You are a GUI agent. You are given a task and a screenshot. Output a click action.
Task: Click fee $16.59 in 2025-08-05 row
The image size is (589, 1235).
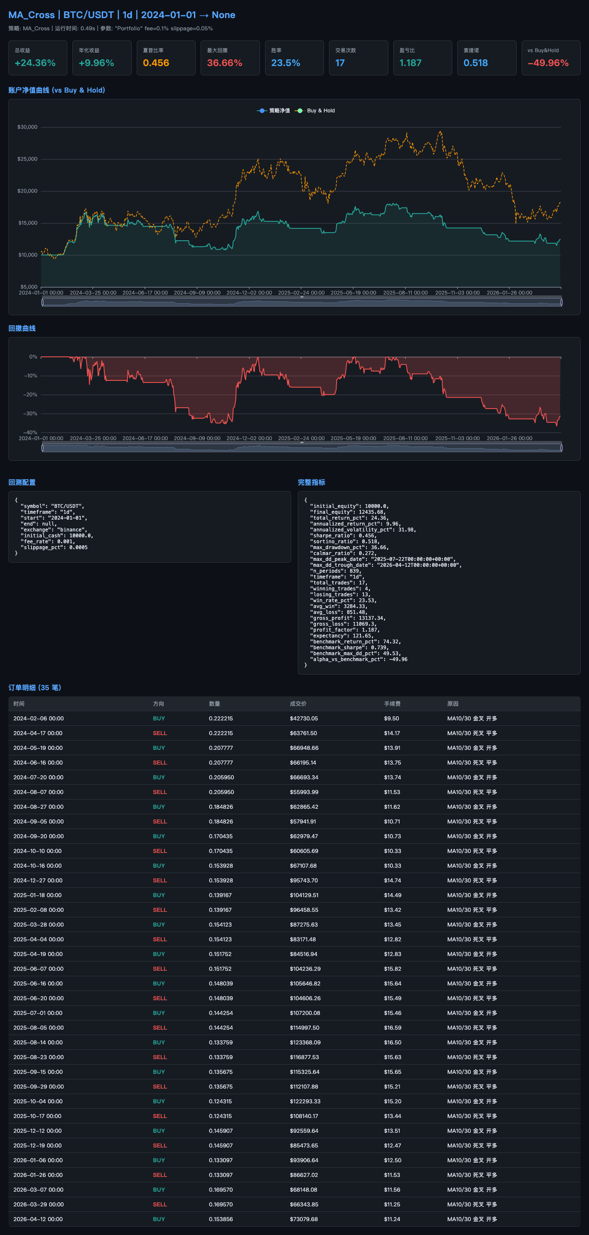click(393, 1028)
